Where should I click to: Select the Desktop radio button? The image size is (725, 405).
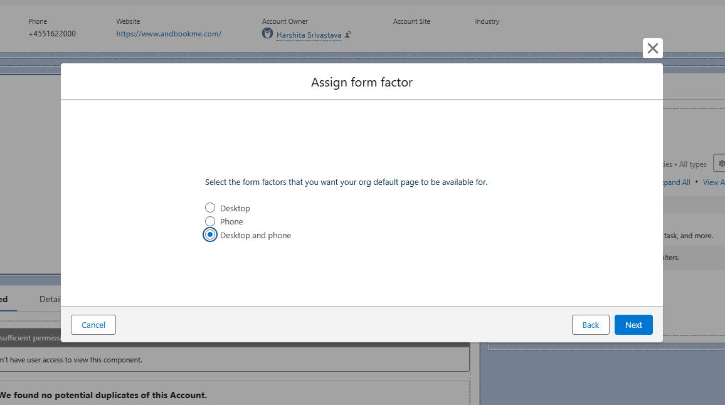pyautogui.click(x=210, y=208)
